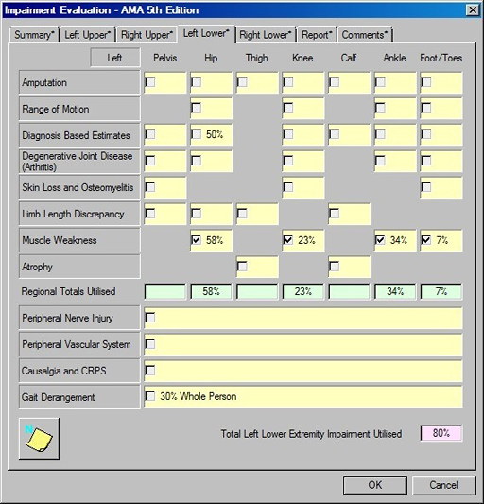Enable Range of Motion for Hip
Image resolution: width=484 pixels, height=504 pixels.
click(x=197, y=108)
